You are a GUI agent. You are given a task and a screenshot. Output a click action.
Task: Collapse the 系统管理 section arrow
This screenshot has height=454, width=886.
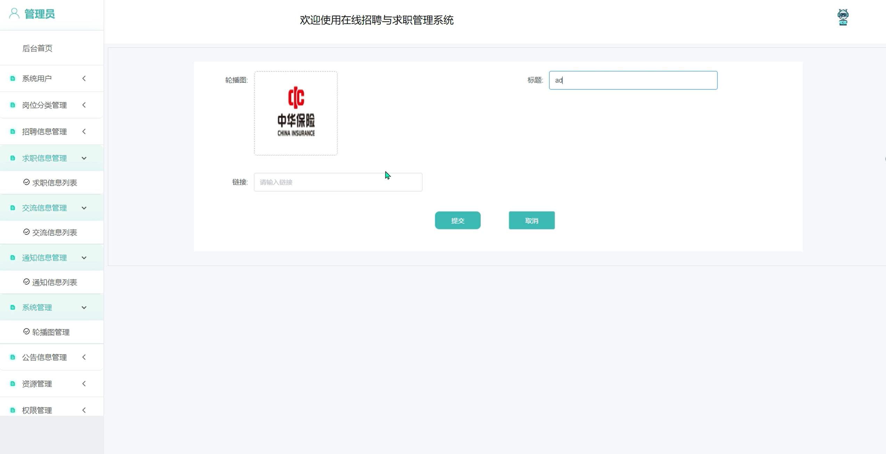pos(84,307)
